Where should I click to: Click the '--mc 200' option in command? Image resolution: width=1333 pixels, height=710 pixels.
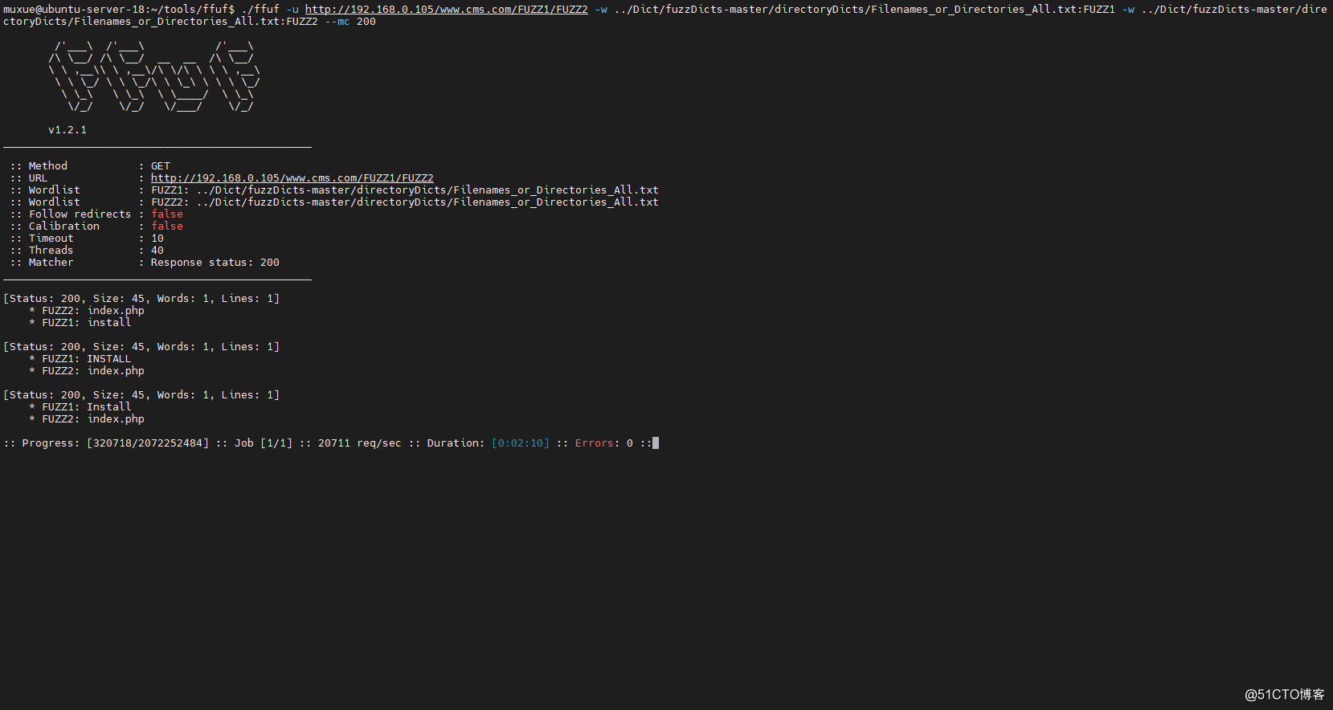(350, 22)
